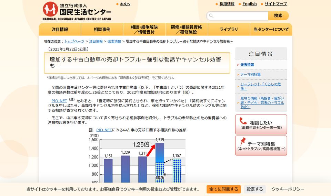Open the クッキーポリシー link
The image size is (331, 196).
[x=288, y=189]
